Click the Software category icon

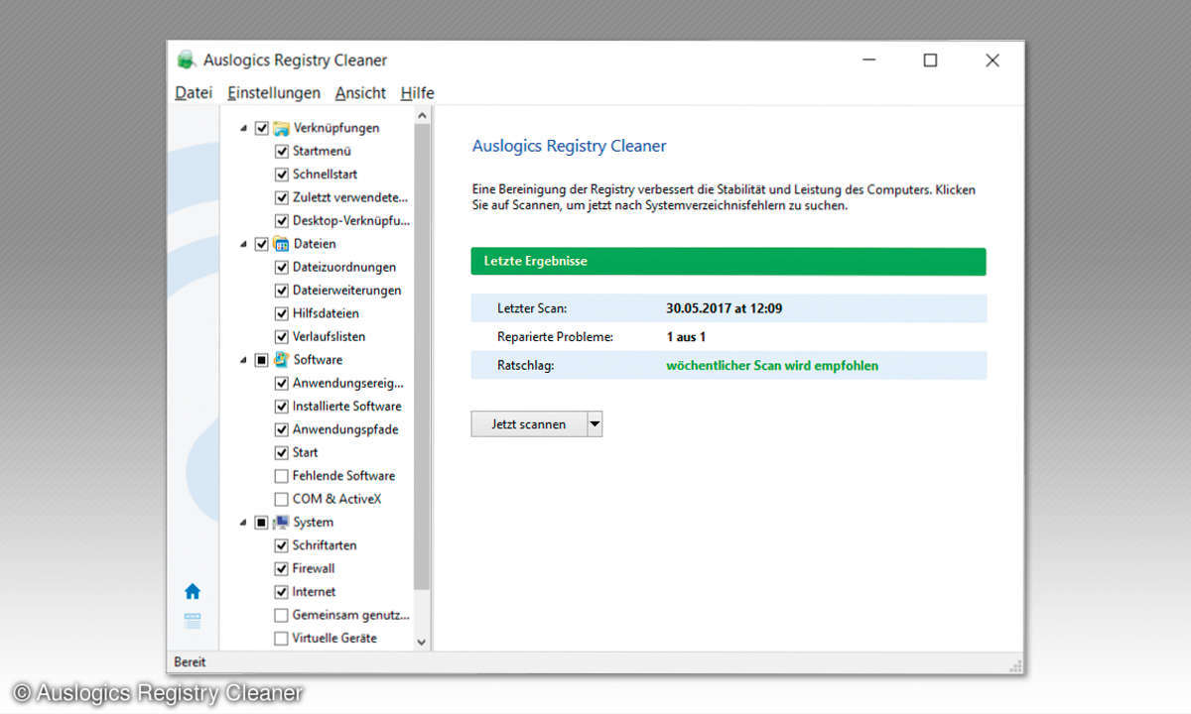[x=281, y=360]
